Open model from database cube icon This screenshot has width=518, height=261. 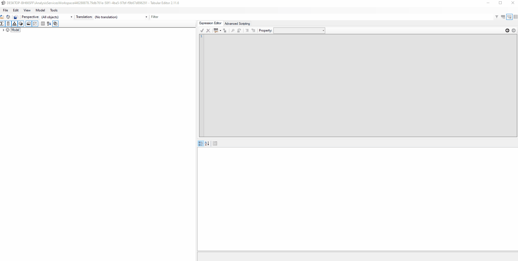[x=8, y=17]
